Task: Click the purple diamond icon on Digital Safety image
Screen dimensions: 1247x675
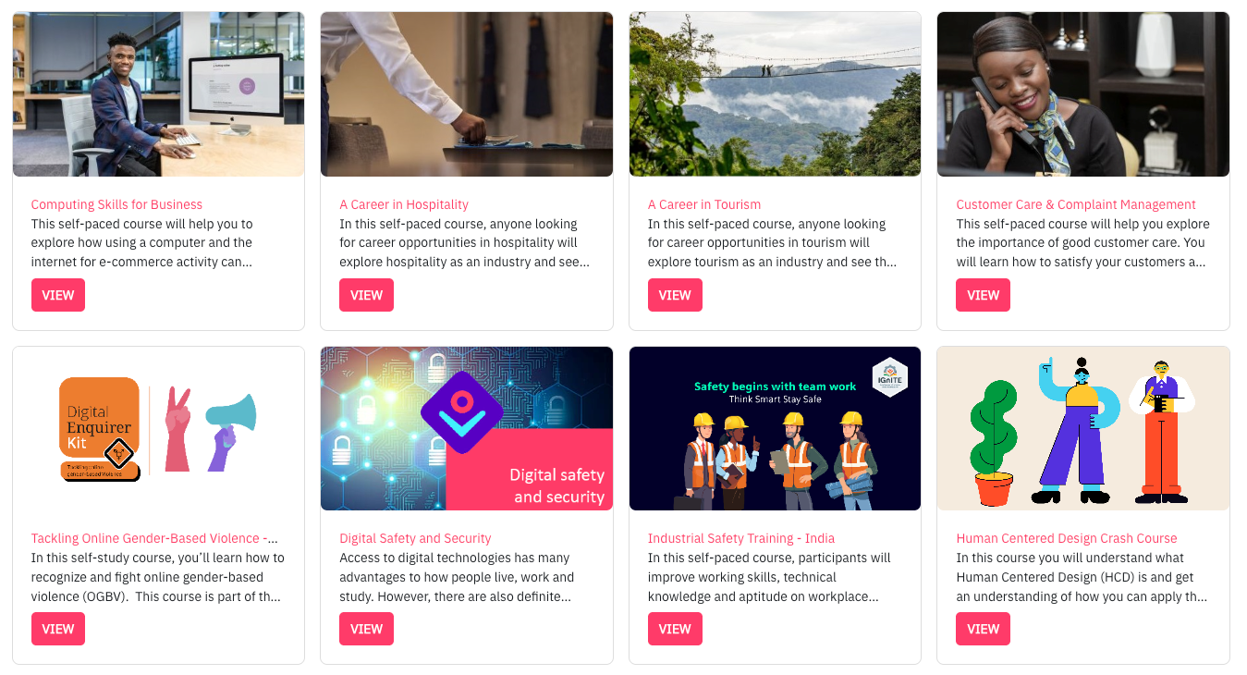Action: coord(462,412)
